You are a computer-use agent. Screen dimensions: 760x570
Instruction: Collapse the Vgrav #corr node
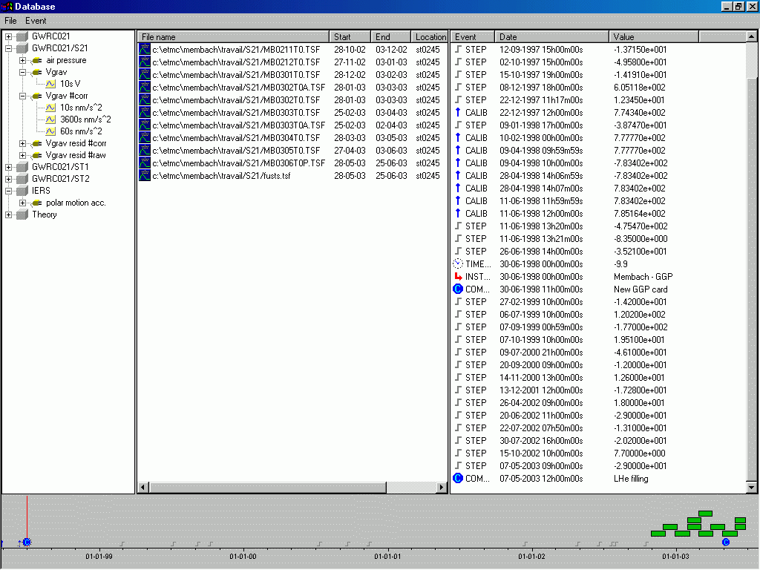(23, 96)
